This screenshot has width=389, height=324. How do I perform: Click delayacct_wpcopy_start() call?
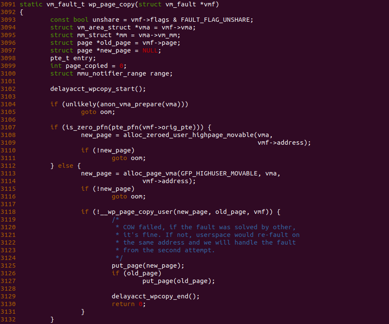pos(98,89)
